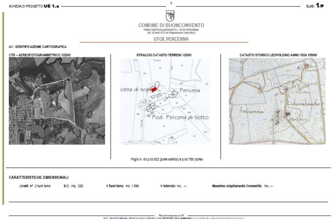Click the white star marker on the aerial photo

[x=54, y=103]
